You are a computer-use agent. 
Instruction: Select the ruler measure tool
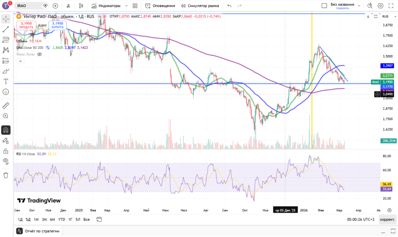pyautogui.click(x=6, y=106)
